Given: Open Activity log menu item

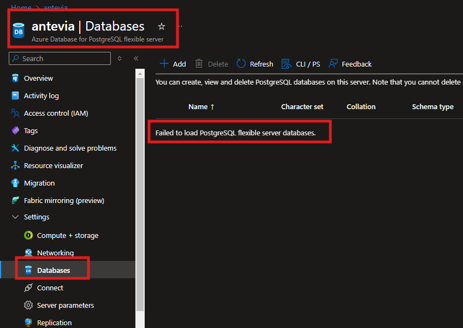Looking at the screenshot, I should [x=41, y=96].
